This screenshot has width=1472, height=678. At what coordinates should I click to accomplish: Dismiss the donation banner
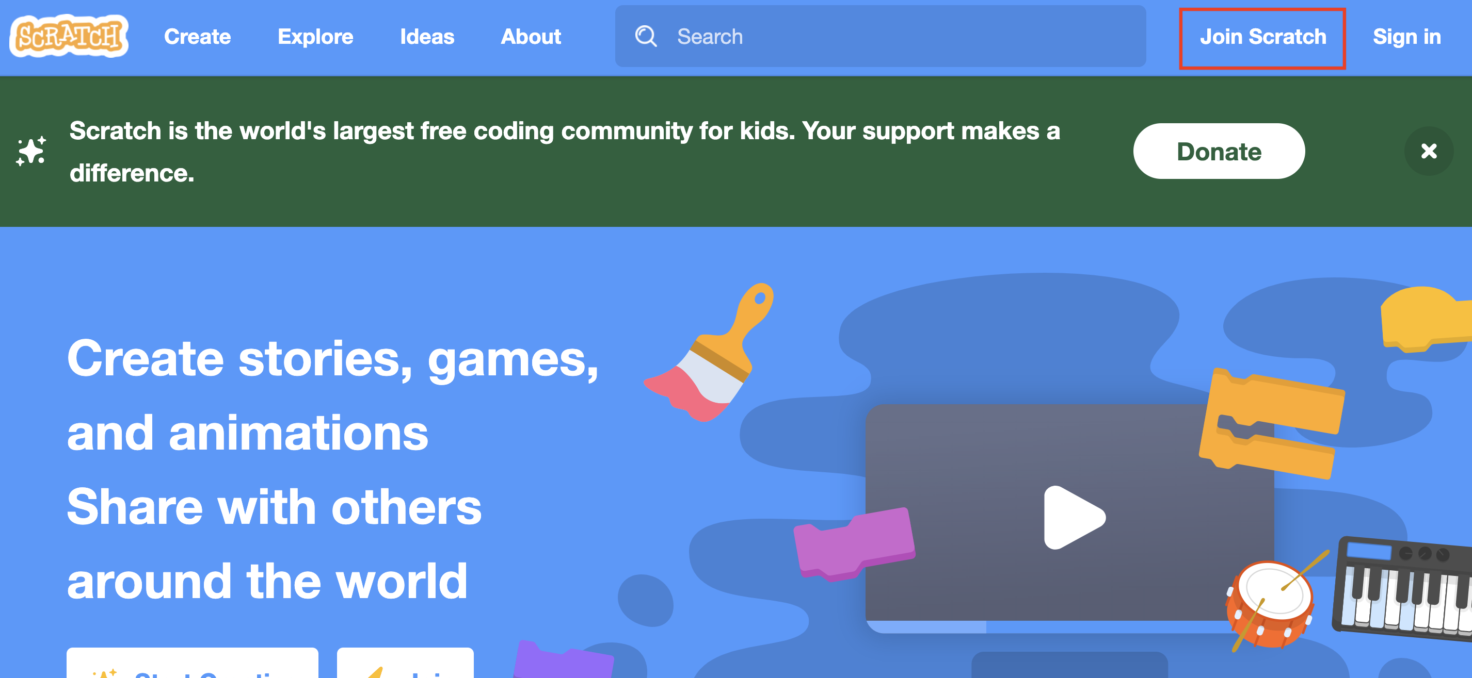[x=1429, y=151]
